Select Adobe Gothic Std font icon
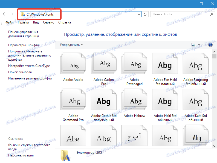The width and height of the screenshot is (217, 163). (104, 99)
